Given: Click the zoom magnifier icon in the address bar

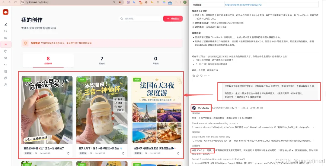Looking at the screenshot, I should tap(115, 2).
